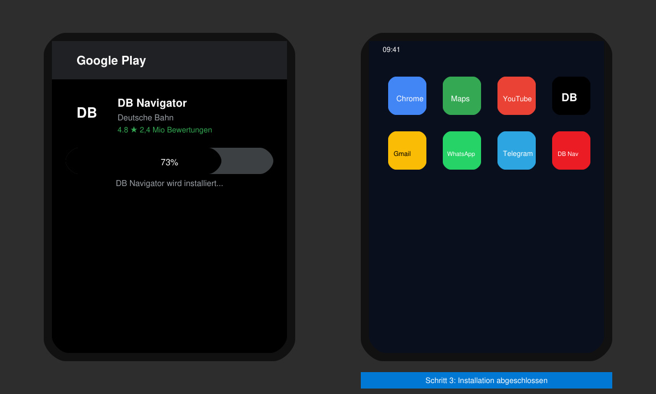The width and height of the screenshot is (656, 394).
Task: Click 'DB Navigator wird installiert...' status text
Action: (169, 183)
